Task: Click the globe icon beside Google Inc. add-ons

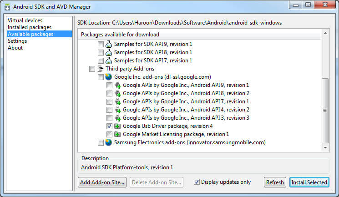Action: point(108,77)
